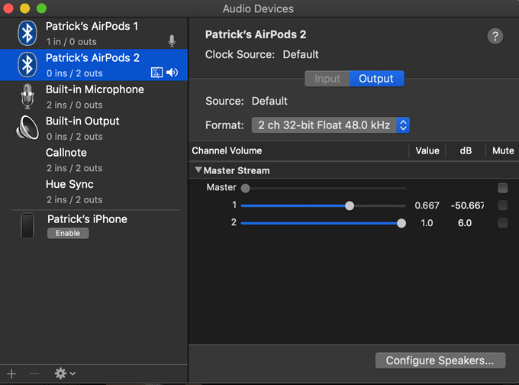519x385 pixels.
Task: Click the iPhone device icon
Action: pyautogui.click(x=27, y=225)
